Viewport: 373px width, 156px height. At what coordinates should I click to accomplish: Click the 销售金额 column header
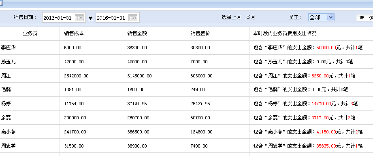(137, 33)
